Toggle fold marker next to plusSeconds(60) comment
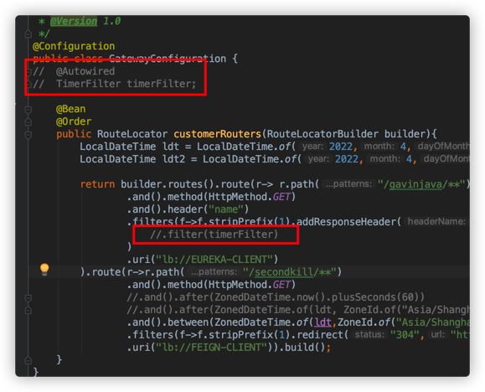The image size is (485, 392). [x=28, y=298]
